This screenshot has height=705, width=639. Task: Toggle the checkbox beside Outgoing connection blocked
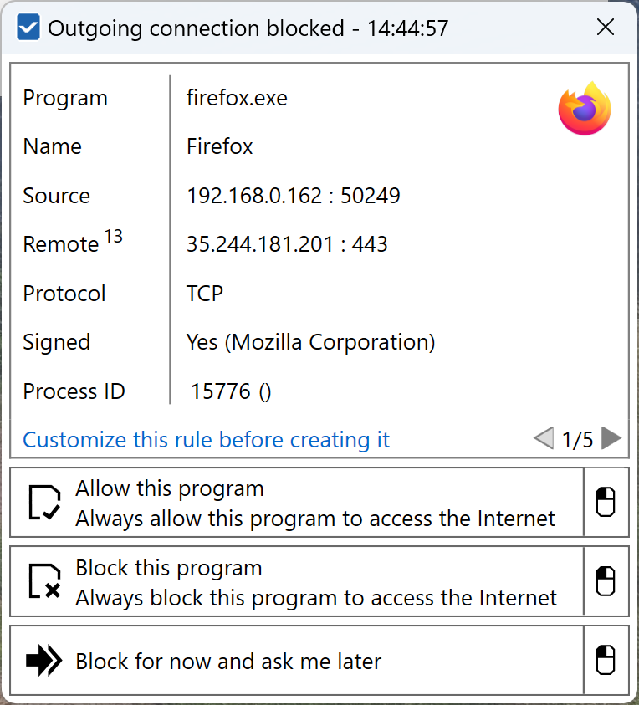(28, 27)
